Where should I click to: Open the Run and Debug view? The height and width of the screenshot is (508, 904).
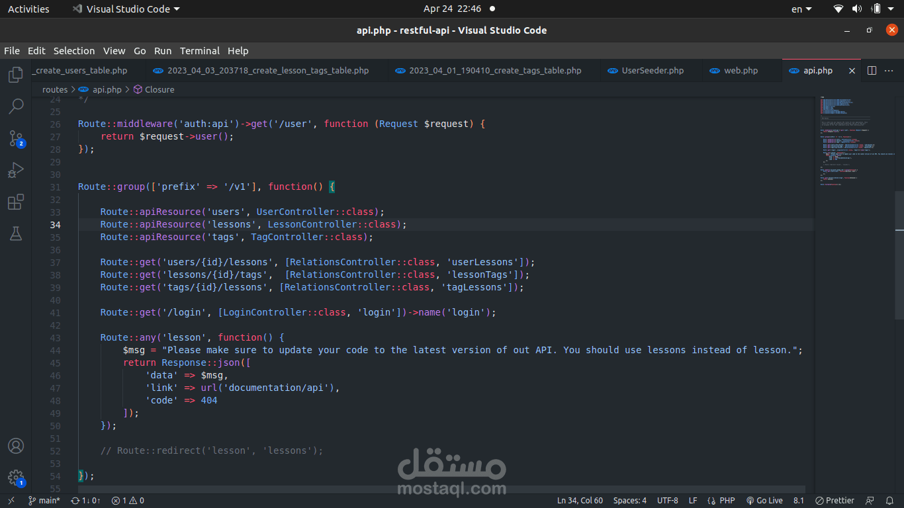[x=16, y=170]
